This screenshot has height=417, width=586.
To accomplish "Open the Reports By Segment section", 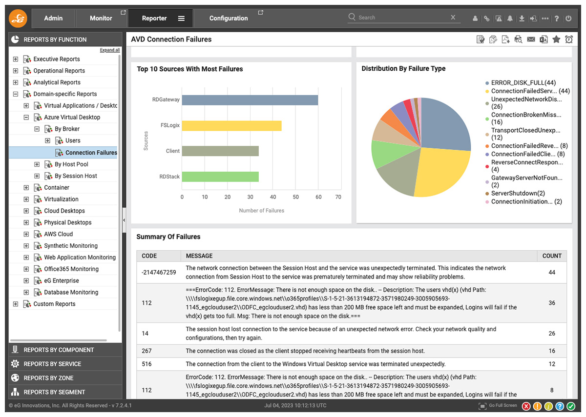I will point(65,392).
